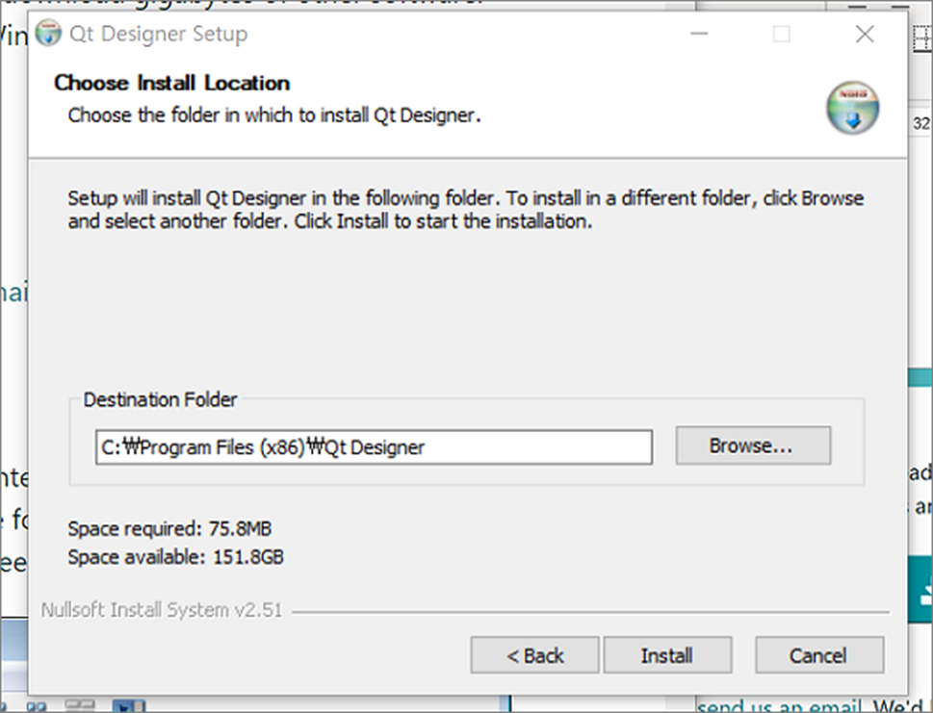
Task: Click the Qt Designer Setup title bar icon
Action: (48, 34)
